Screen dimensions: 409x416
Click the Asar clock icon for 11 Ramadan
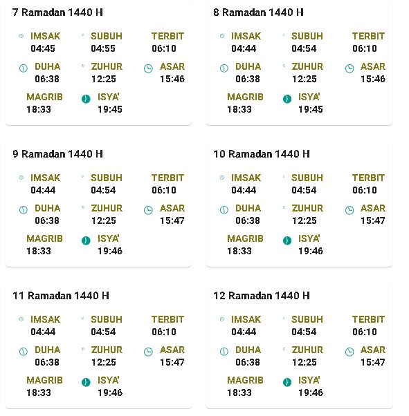(148, 352)
